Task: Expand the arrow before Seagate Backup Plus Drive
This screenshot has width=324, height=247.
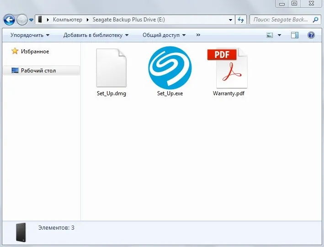Action: coord(88,20)
